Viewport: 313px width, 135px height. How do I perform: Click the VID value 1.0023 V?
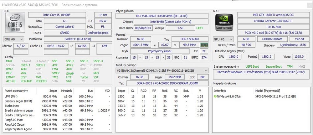click(x=104, y=111)
